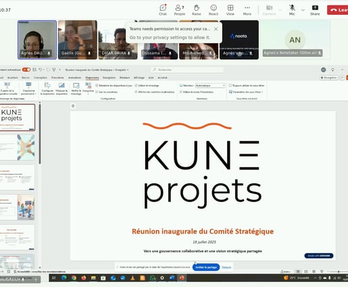The image size is (348, 287).
Task: Unmute the Mic in Teams
Action: [x=292, y=10]
